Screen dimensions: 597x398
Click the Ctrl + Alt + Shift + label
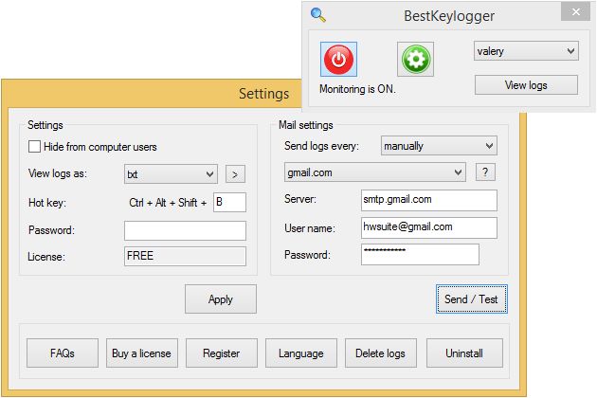tap(168, 203)
